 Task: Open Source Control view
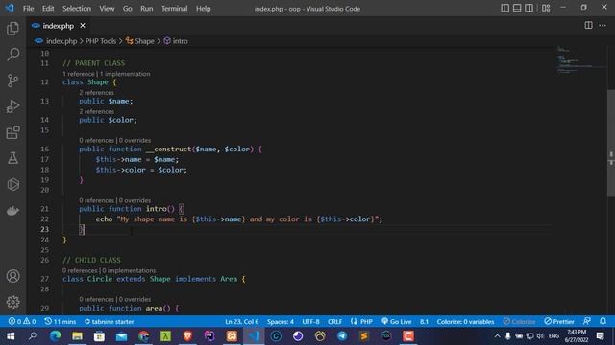pos(12,80)
